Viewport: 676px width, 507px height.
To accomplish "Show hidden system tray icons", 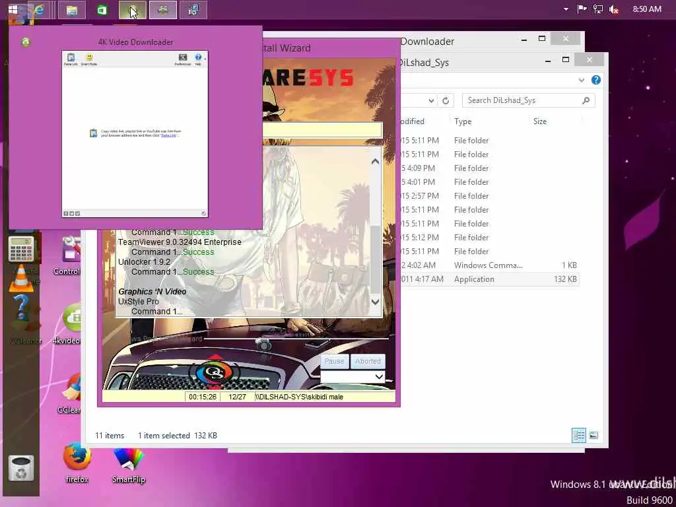I will click(x=566, y=9).
